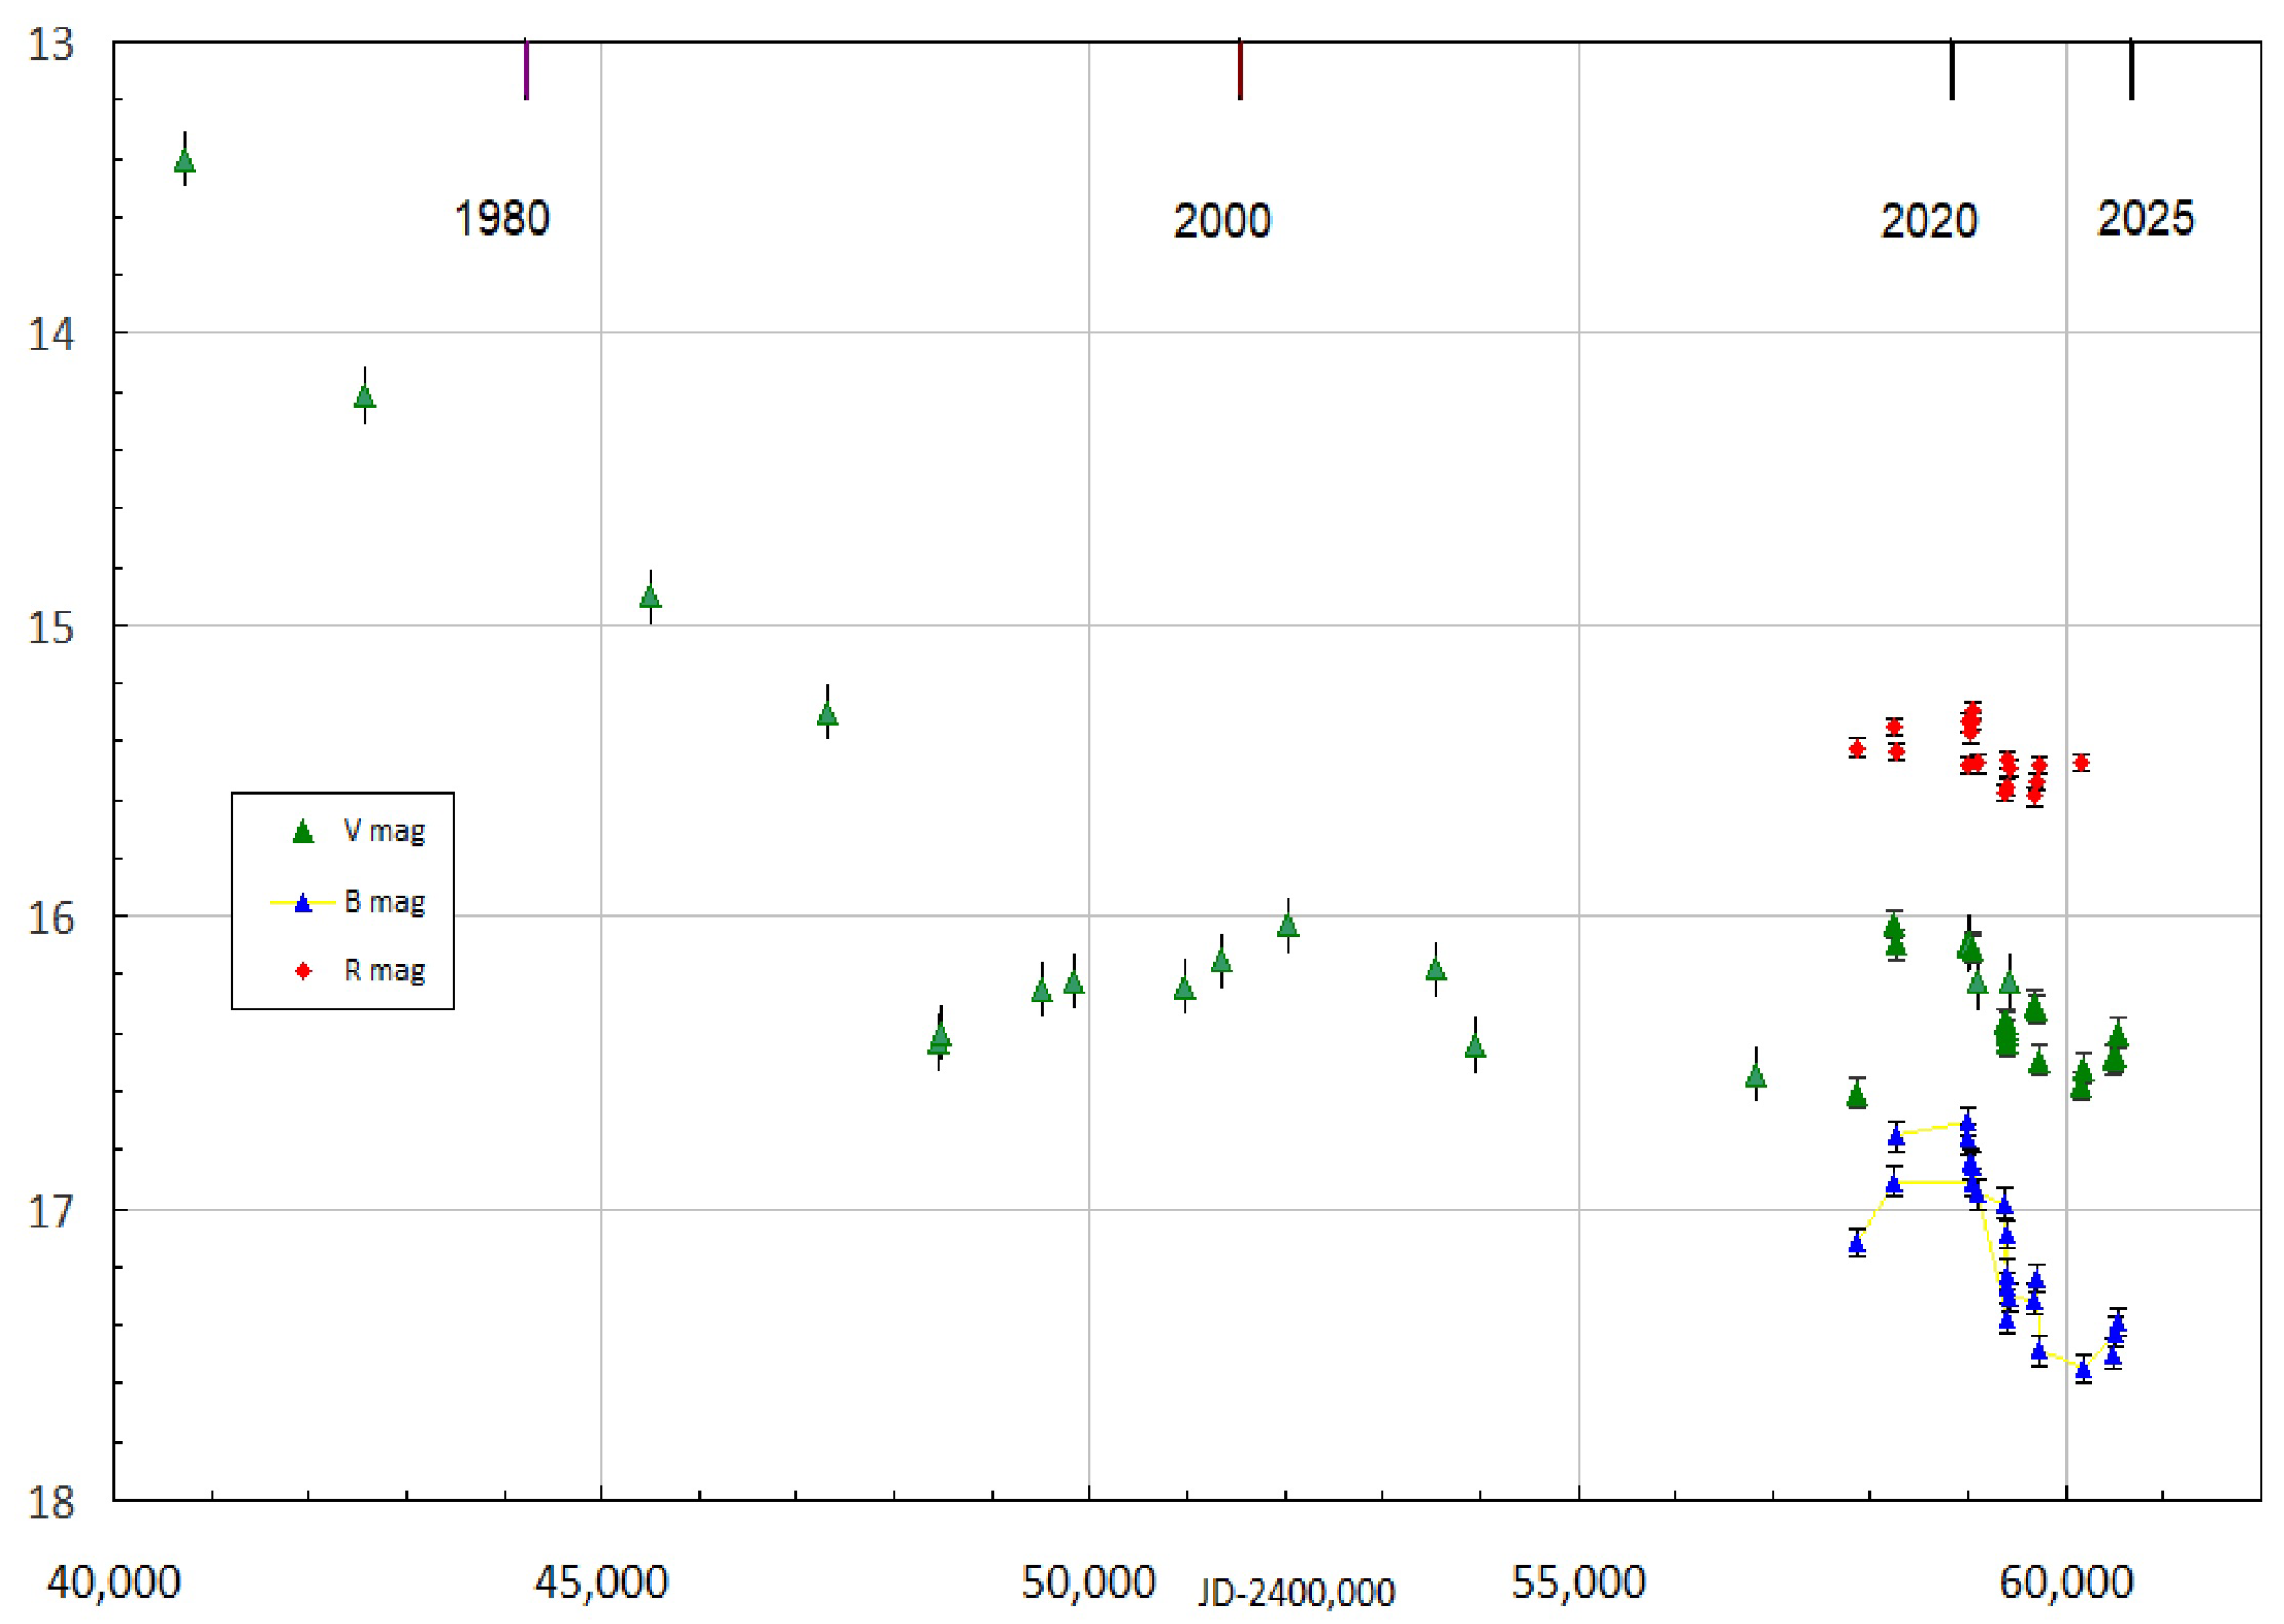
Task: Click the faintest blue B point near 17.55
Action: click(x=2083, y=1370)
